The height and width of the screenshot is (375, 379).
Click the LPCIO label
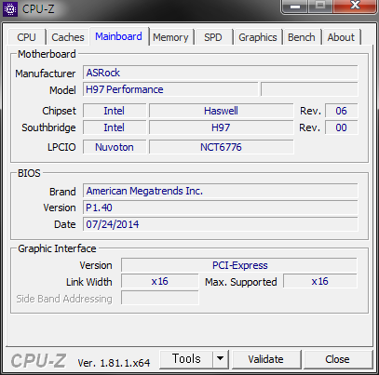pos(61,147)
